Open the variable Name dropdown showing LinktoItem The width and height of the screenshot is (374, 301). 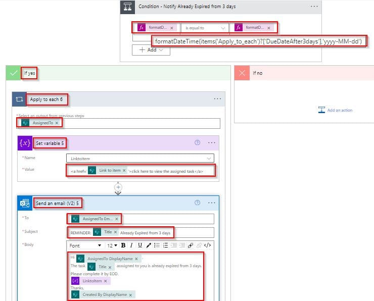coord(140,159)
